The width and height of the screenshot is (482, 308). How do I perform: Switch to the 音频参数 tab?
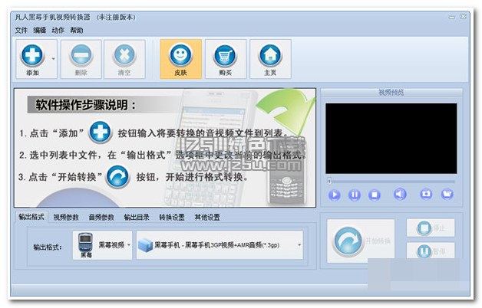(101, 217)
